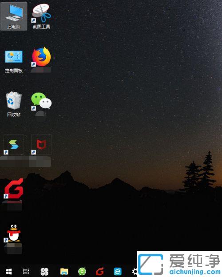Image resolution: width=222 pixels, height=277 pixels.
Task: Select the green-blue arrow shortcut icon
Action: (14, 145)
